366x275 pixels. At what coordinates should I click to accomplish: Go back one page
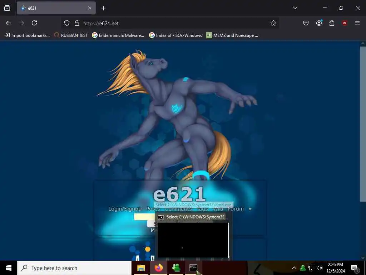pos(9,23)
